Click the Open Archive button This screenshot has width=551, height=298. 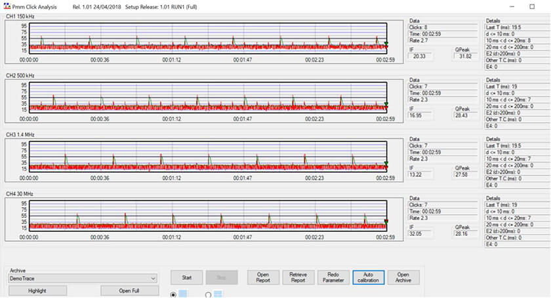(403, 278)
